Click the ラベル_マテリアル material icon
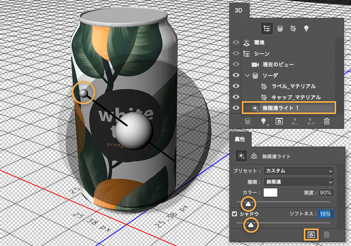This screenshot has width=351, height=246. coord(264,86)
